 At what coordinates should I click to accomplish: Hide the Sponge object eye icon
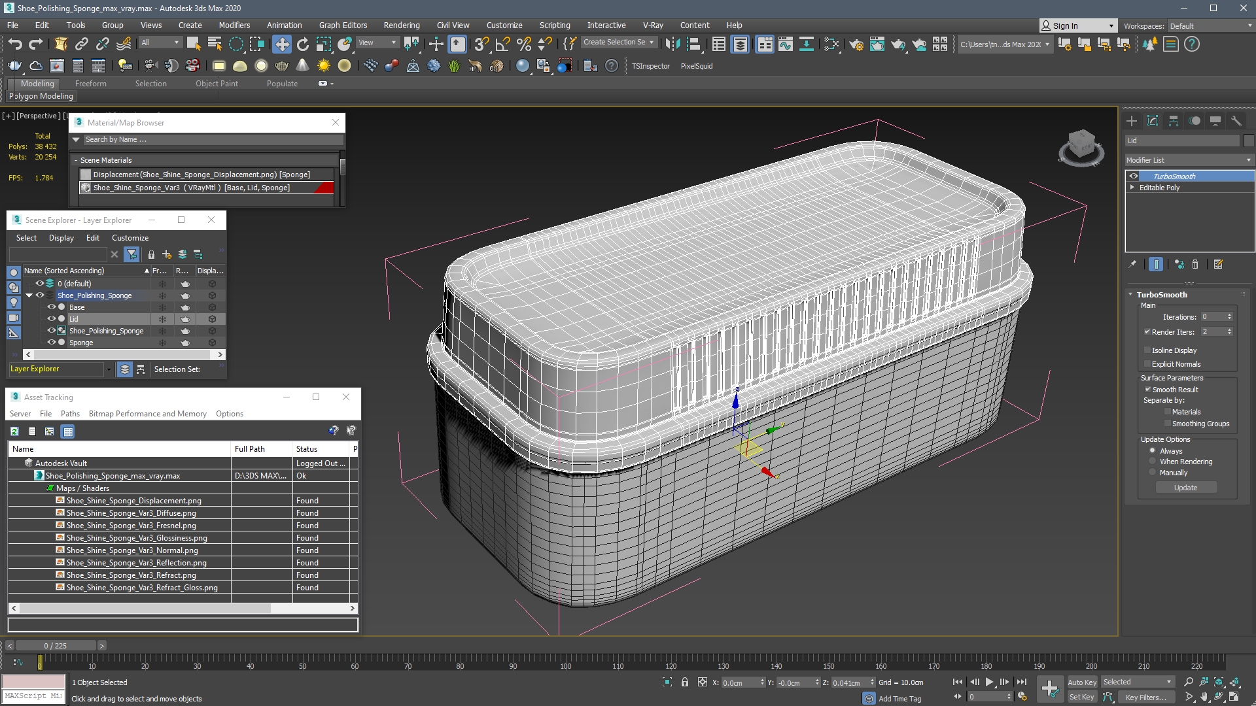tap(51, 342)
